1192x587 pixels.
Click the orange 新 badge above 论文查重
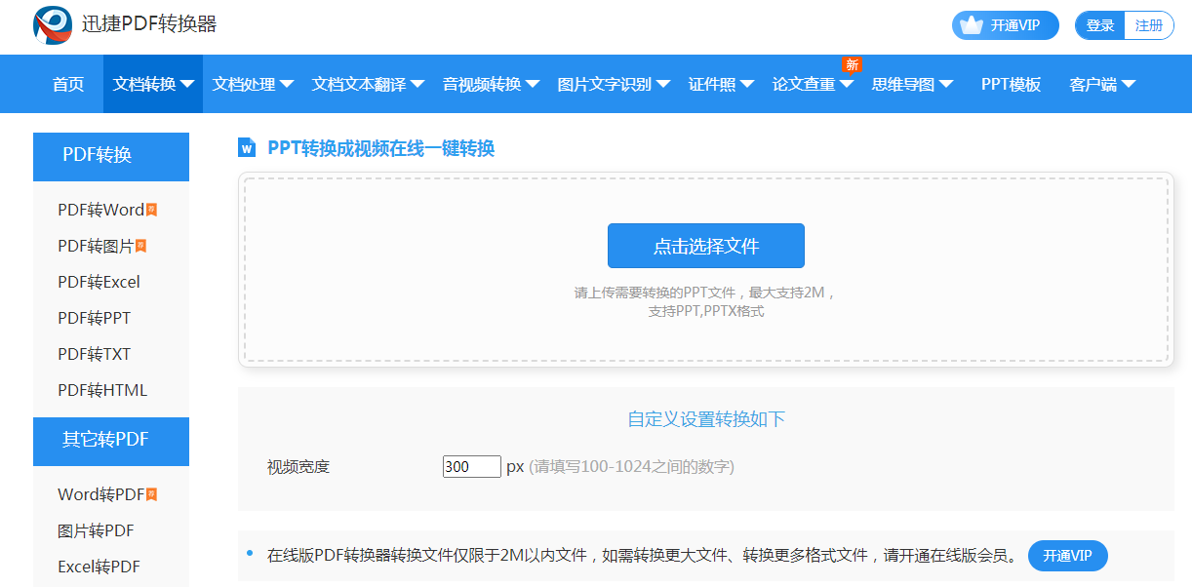click(x=852, y=64)
